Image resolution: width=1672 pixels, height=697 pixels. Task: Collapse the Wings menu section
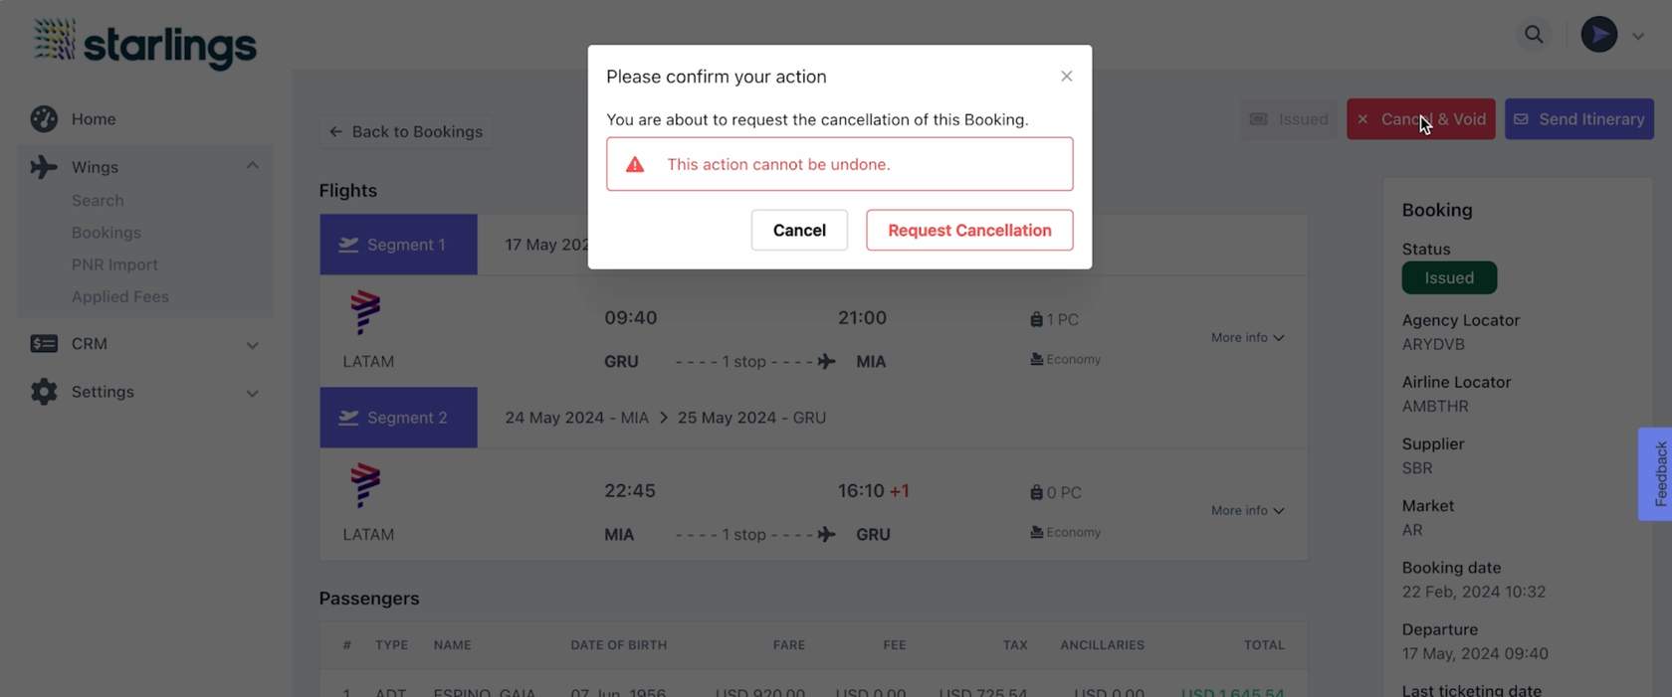pos(252,166)
